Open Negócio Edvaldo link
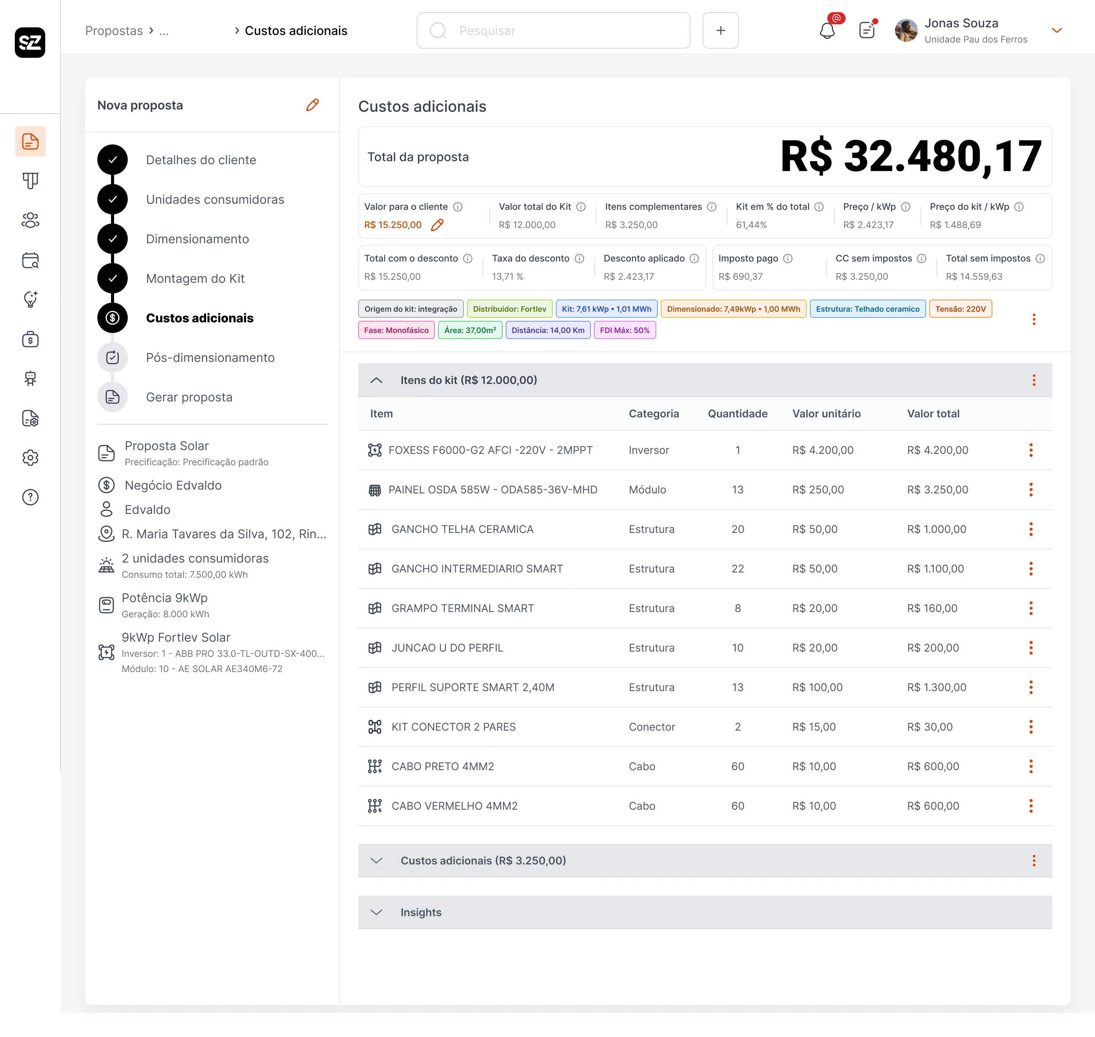Image resolution: width=1095 pixels, height=1037 pixels. tap(173, 485)
